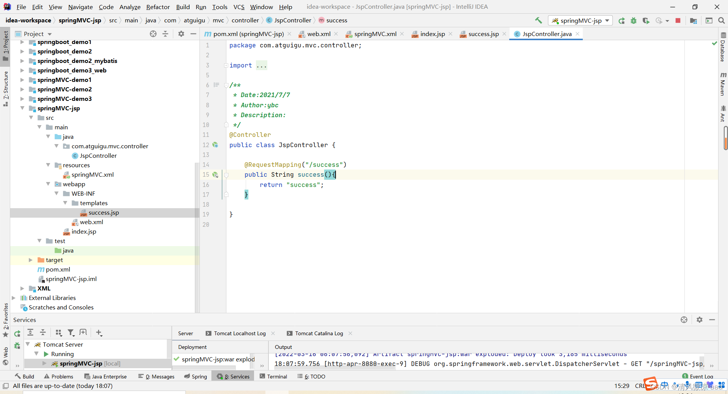This screenshot has width=728, height=394.
Task: Open the Refactor menu
Action: click(x=158, y=7)
